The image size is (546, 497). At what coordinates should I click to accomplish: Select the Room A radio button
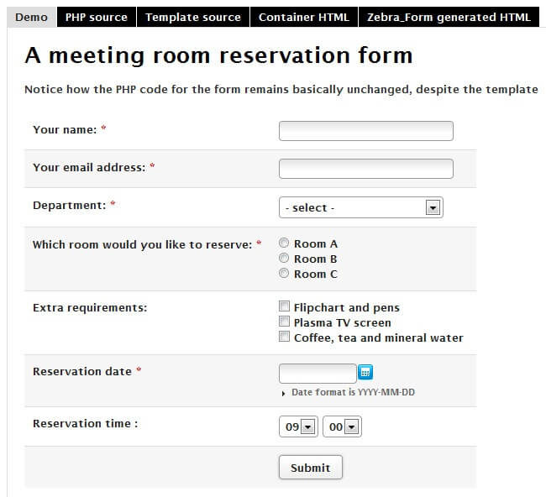pos(284,243)
